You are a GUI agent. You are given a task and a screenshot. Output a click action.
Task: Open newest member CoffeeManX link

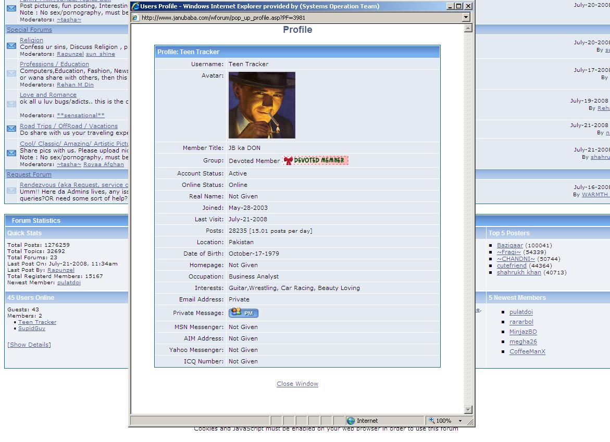tap(527, 351)
